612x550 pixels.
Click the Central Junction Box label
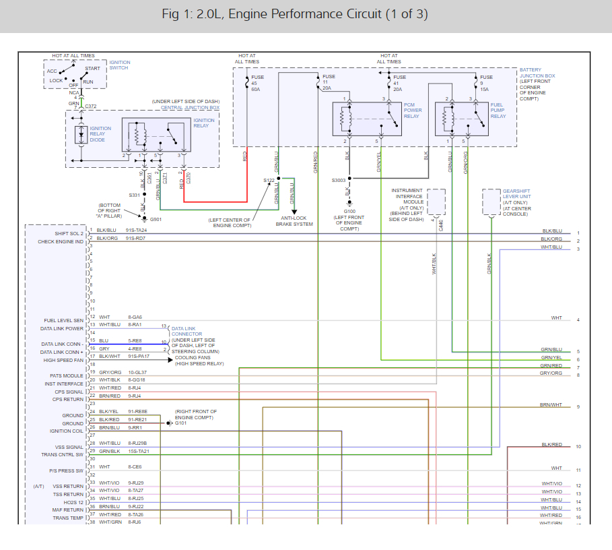tap(190, 108)
